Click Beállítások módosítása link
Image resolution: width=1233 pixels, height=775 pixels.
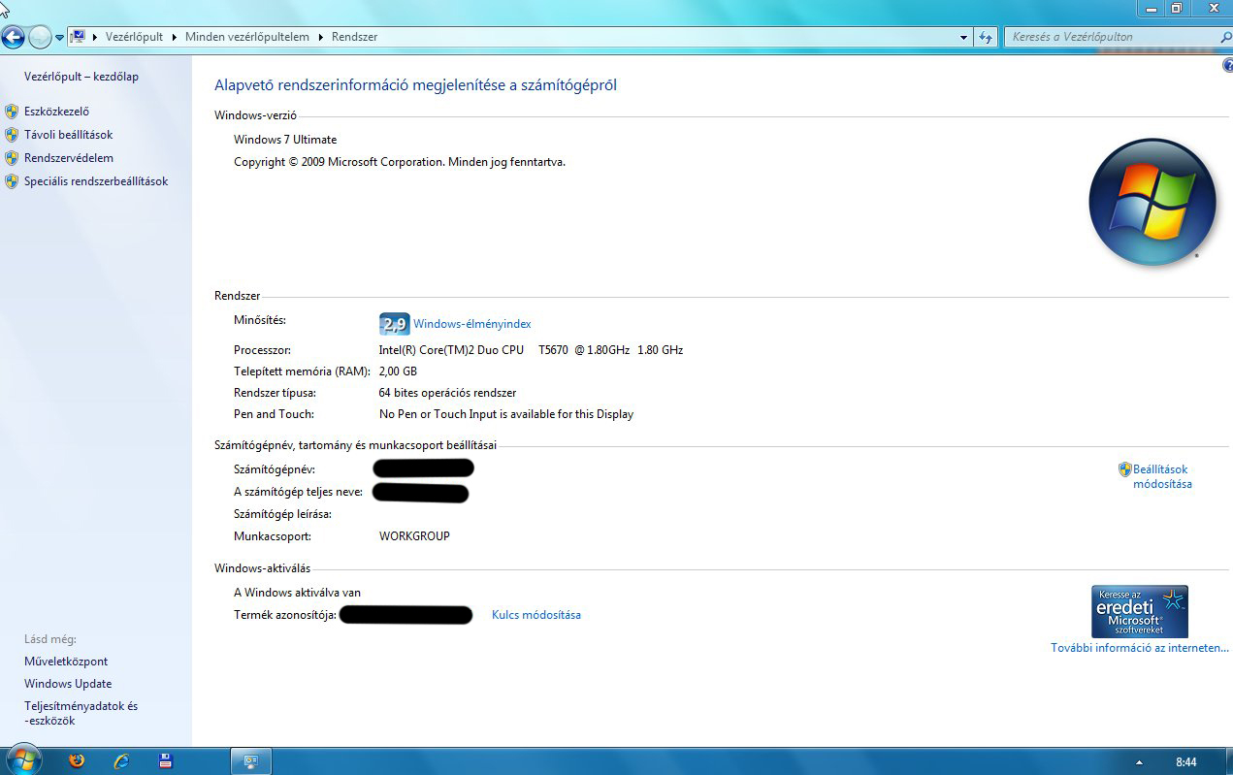pyautogui.click(x=1162, y=476)
